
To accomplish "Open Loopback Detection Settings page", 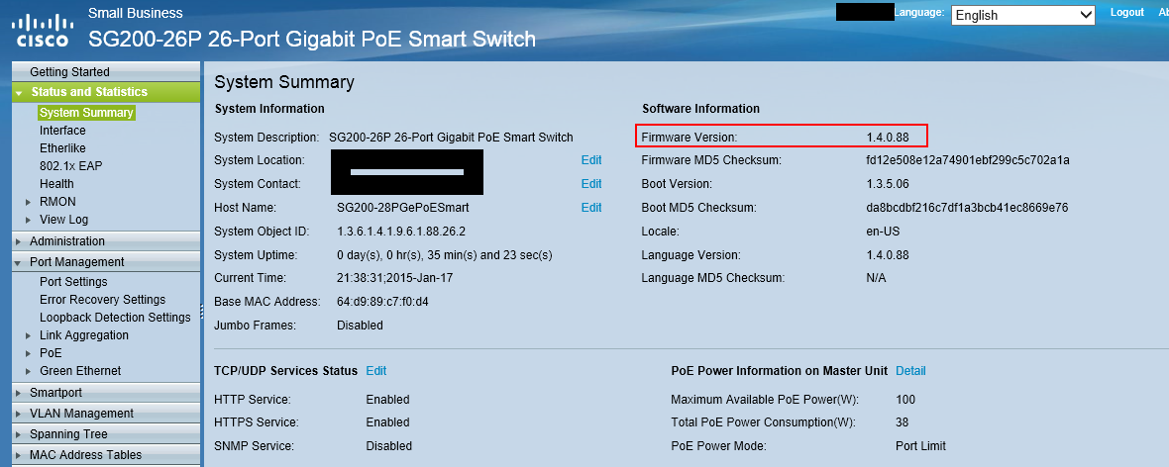I will pyautogui.click(x=115, y=318).
